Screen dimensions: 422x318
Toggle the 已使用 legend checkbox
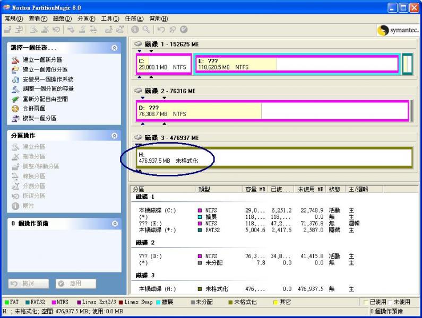[x=366, y=302]
